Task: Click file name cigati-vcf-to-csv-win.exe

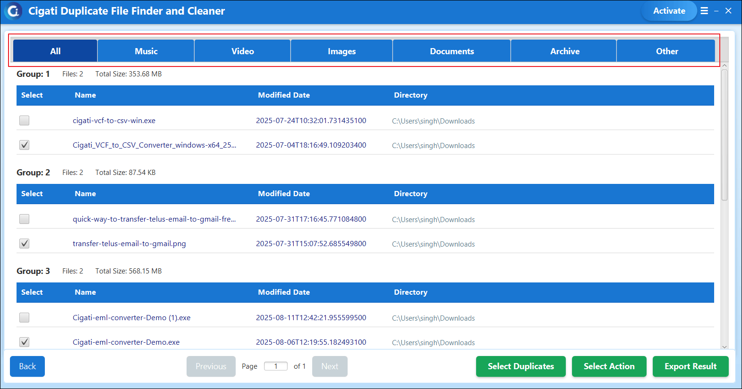Action: pyautogui.click(x=114, y=121)
